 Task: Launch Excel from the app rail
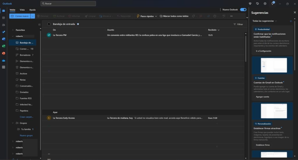3,46
